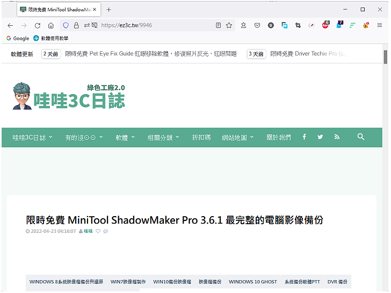Open the translate extension icon

[x=285, y=25]
